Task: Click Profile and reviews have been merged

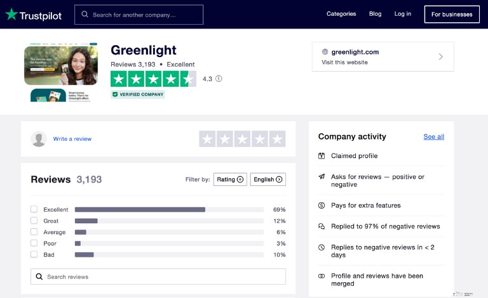Action: pyautogui.click(x=377, y=280)
